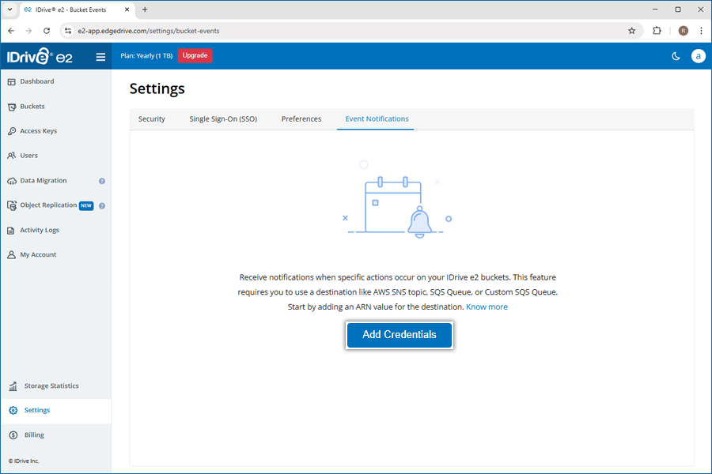This screenshot has height=474, width=712.
Task: Click the Settings gear icon
Action: 13,410
